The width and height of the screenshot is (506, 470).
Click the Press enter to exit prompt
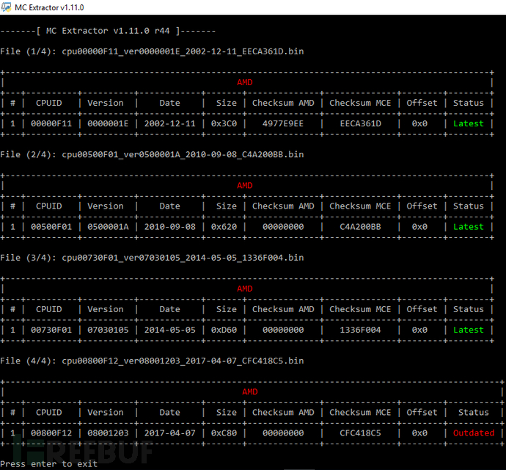tap(48, 464)
